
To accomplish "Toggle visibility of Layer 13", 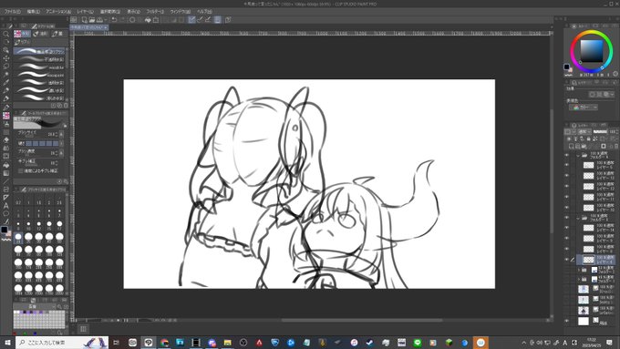I will point(566,176).
